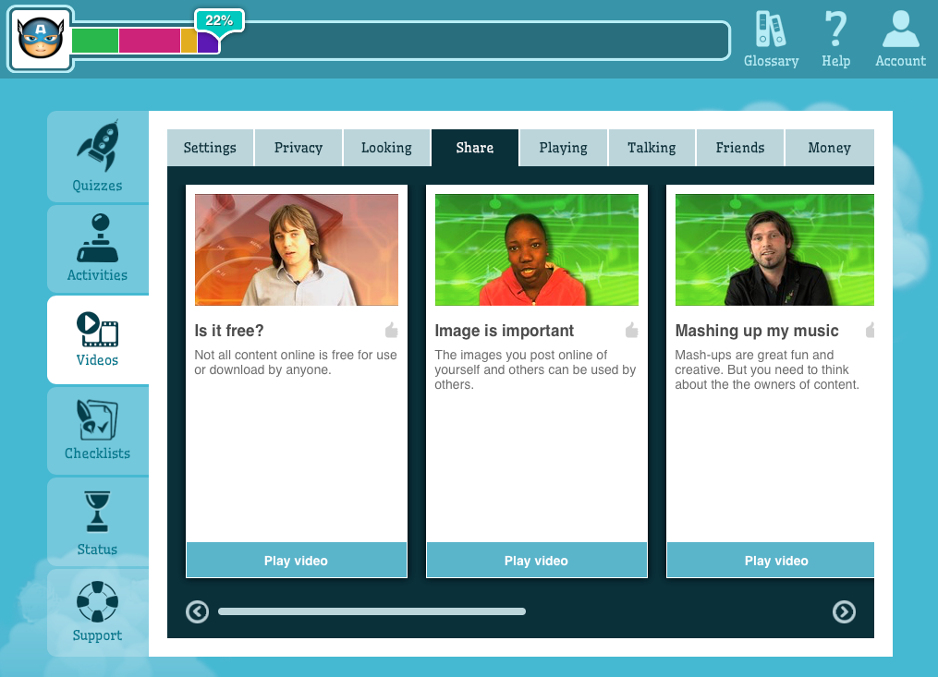Viewport: 938px width, 677px height.
Task: Like the 'Image is important' video
Action: (632, 330)
